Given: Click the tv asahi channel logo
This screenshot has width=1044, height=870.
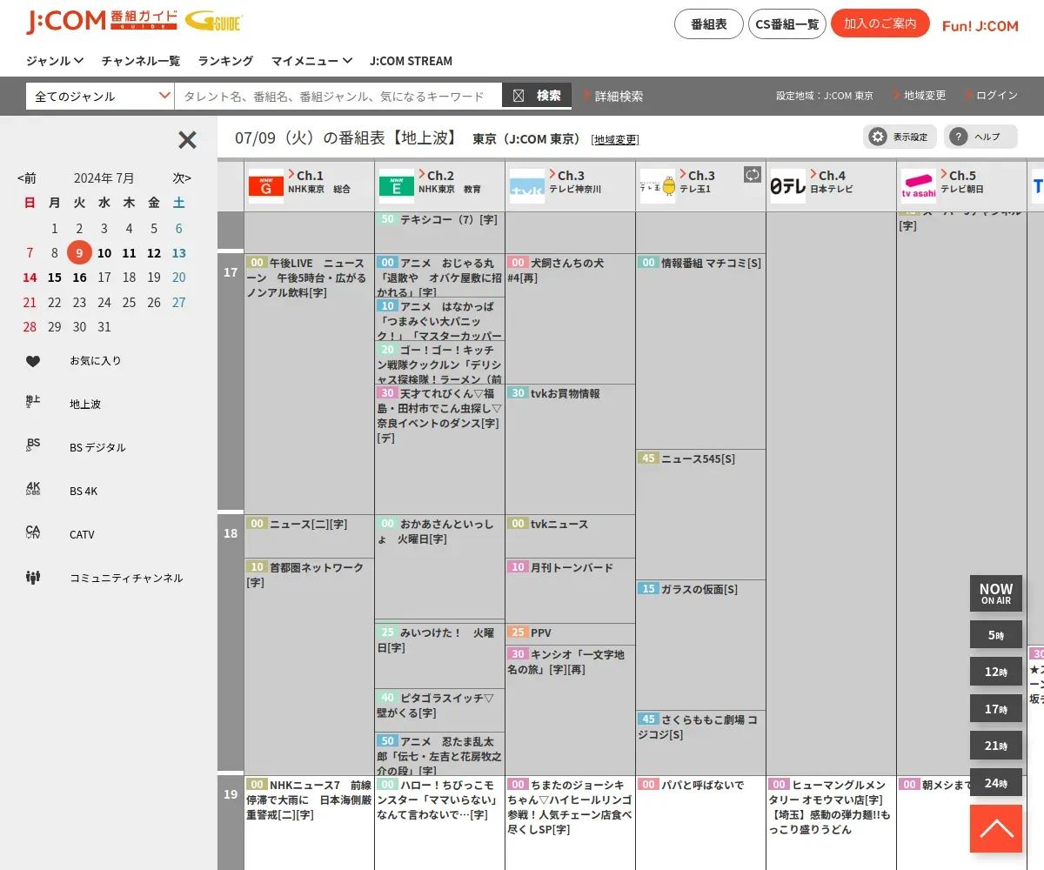Looking at the screenshot, I should (919, 186).
